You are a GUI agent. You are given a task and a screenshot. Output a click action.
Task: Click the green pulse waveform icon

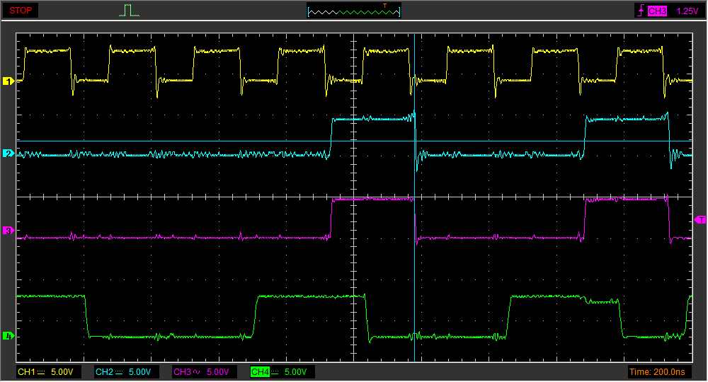[x=129, y=11]
